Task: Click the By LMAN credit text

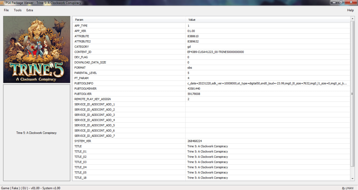Action: pyautogui.click(x=348, y=188)
